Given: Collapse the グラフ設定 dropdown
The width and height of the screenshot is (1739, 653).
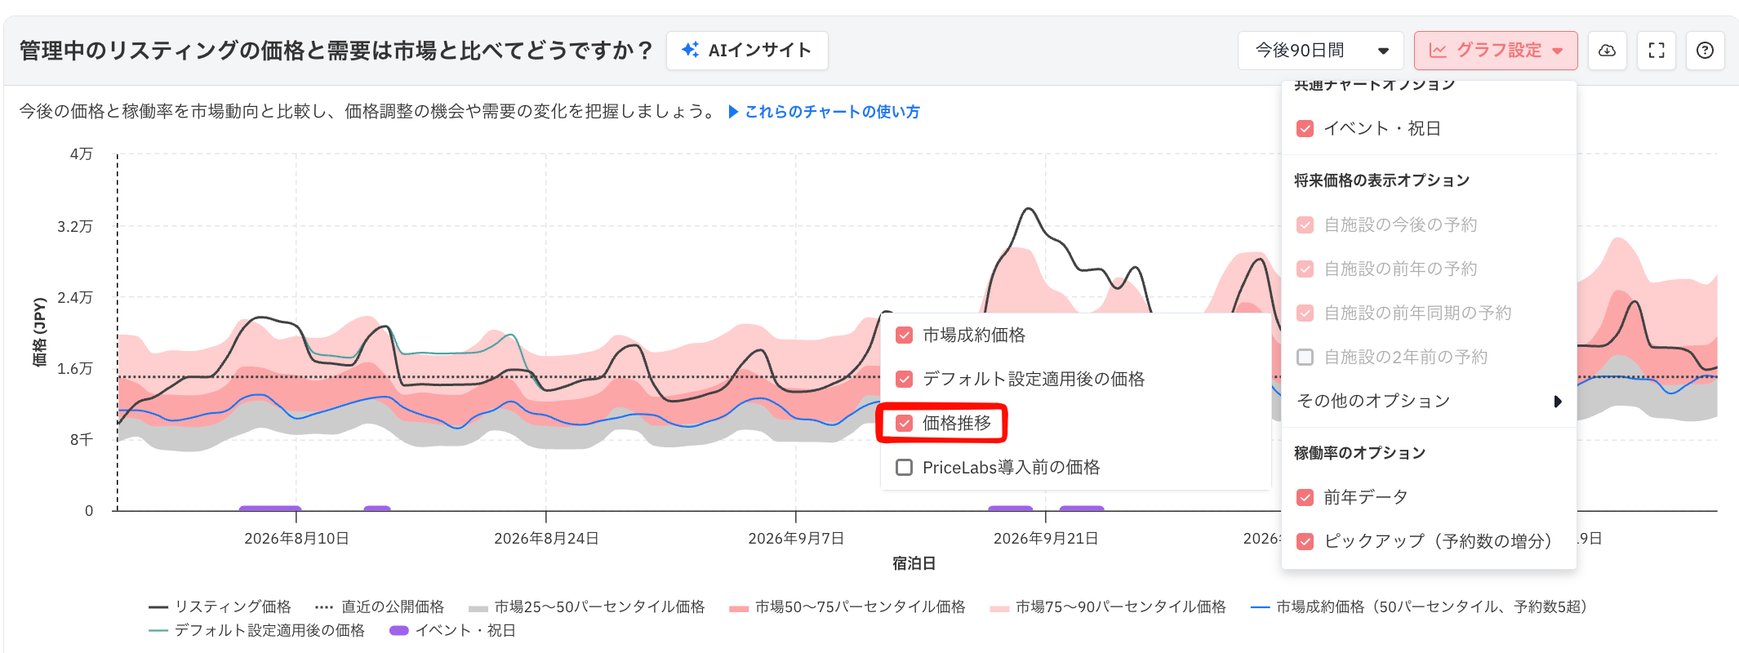Looking at the screenshot, I should point(1496,51).
